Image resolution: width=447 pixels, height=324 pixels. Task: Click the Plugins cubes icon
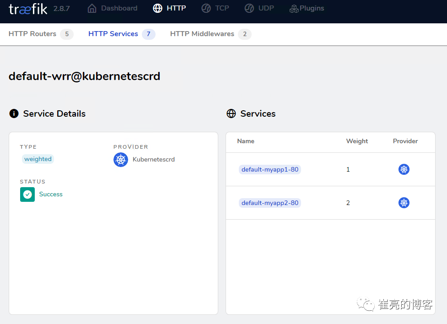pos(294,9)
